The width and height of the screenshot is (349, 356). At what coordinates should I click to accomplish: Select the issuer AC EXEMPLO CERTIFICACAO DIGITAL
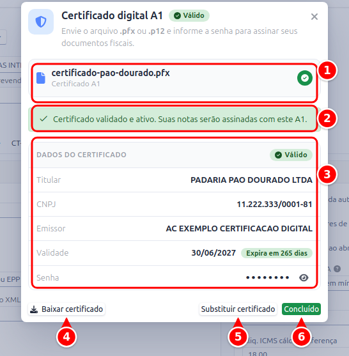[x=239, y=228]
